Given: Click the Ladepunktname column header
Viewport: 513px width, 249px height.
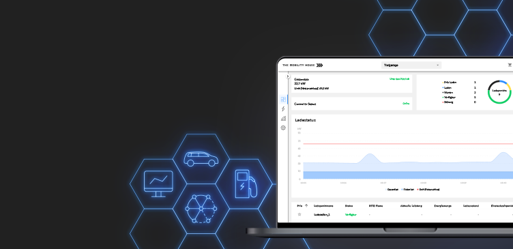Looking at the screenshot, I should [323, 206].
